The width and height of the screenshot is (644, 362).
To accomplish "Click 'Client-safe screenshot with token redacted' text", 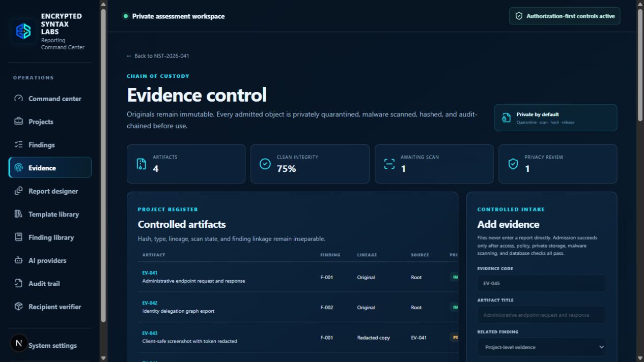I will [189, 341].
